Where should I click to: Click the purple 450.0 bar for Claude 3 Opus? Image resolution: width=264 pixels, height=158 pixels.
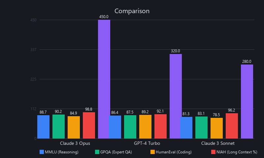(x=104, y=79)
